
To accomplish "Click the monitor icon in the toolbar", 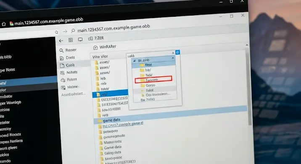I will click(x=80, y=39).
